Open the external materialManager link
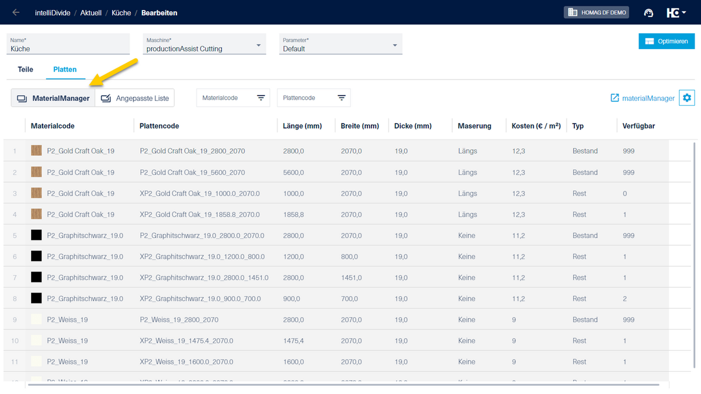701x394 pixels. [x=643, y=98]
